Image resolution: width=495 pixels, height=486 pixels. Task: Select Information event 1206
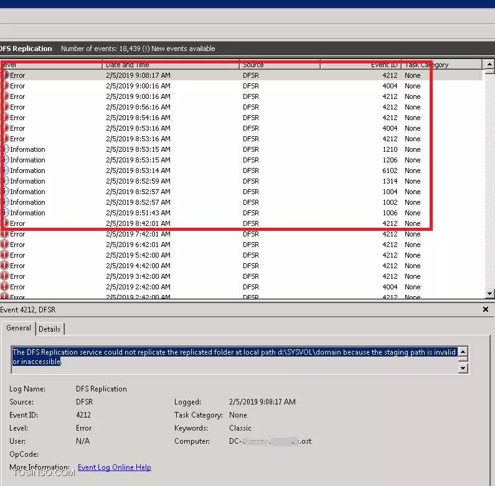tap(241, 160)
